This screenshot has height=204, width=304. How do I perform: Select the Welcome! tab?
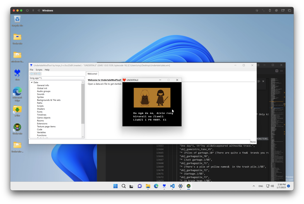92,74
